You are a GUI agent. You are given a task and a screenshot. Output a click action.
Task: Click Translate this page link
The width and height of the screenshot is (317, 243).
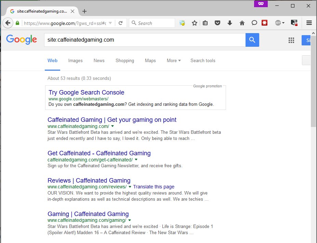tap(154, 187)
